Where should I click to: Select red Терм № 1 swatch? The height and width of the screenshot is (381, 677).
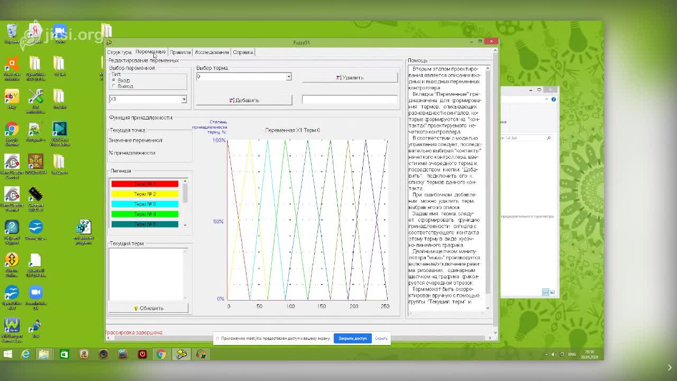coord(145,184)
